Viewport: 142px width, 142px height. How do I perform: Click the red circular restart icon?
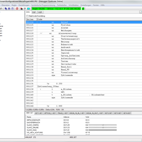17,9
